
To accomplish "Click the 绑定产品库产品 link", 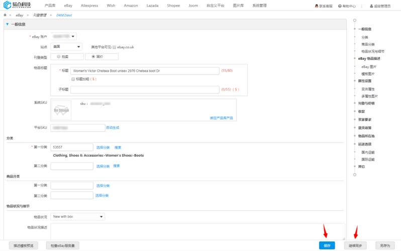I will pyautogui.click(x=222, y=118).
